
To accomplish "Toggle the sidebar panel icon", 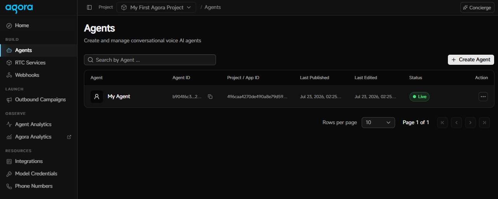I will 89,7.
